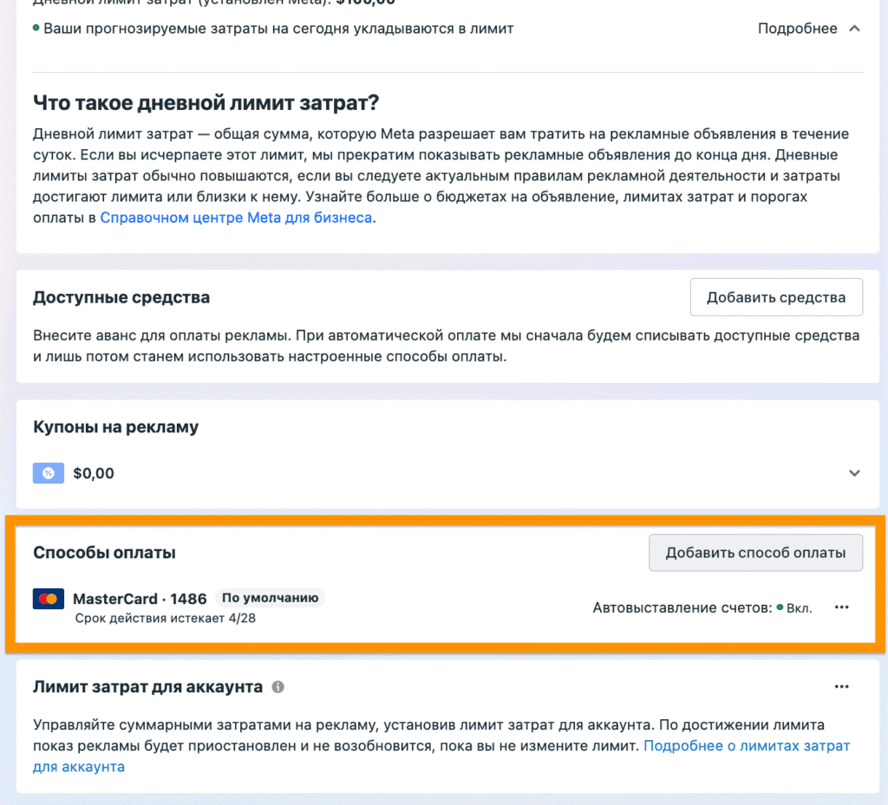The height and width of the screenshot is (805, 888).
Task: Click the По умолчанию badge
Action: [270, 598]
